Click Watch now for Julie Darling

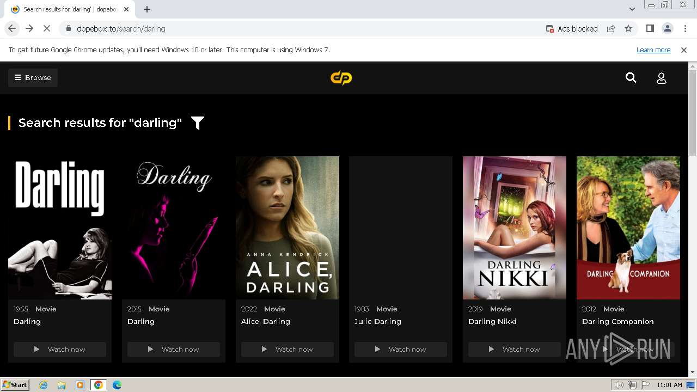(x=401, y=350)
